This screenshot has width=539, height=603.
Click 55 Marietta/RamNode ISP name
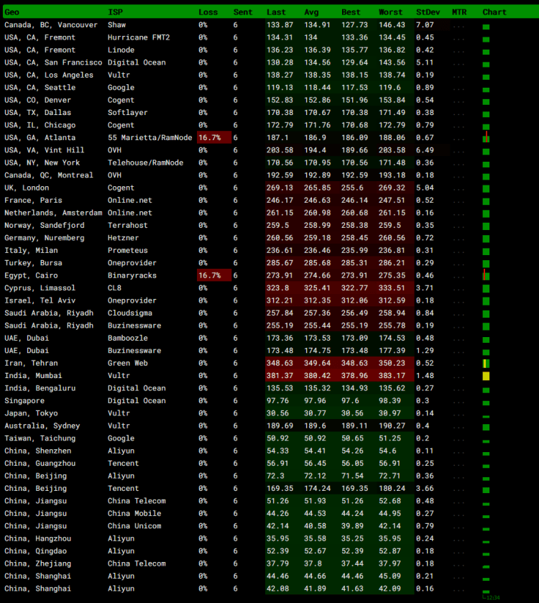pos(150,138)
